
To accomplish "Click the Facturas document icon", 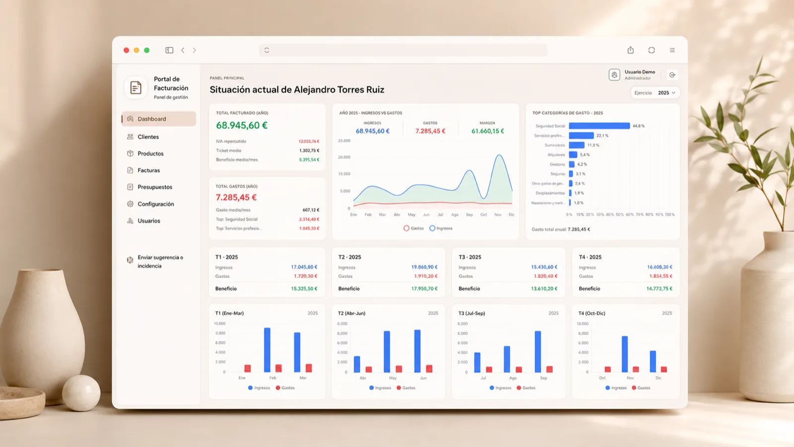I will [130, 170].
